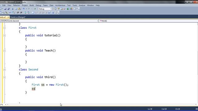Save the current file with Save icon

point(5,9)
